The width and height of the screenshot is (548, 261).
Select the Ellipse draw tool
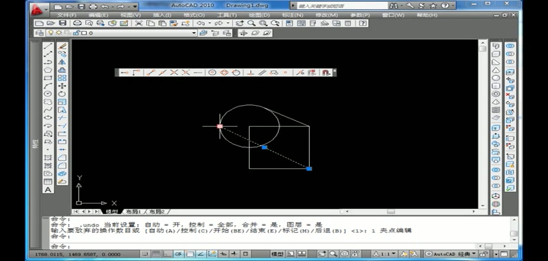[48, 117]
